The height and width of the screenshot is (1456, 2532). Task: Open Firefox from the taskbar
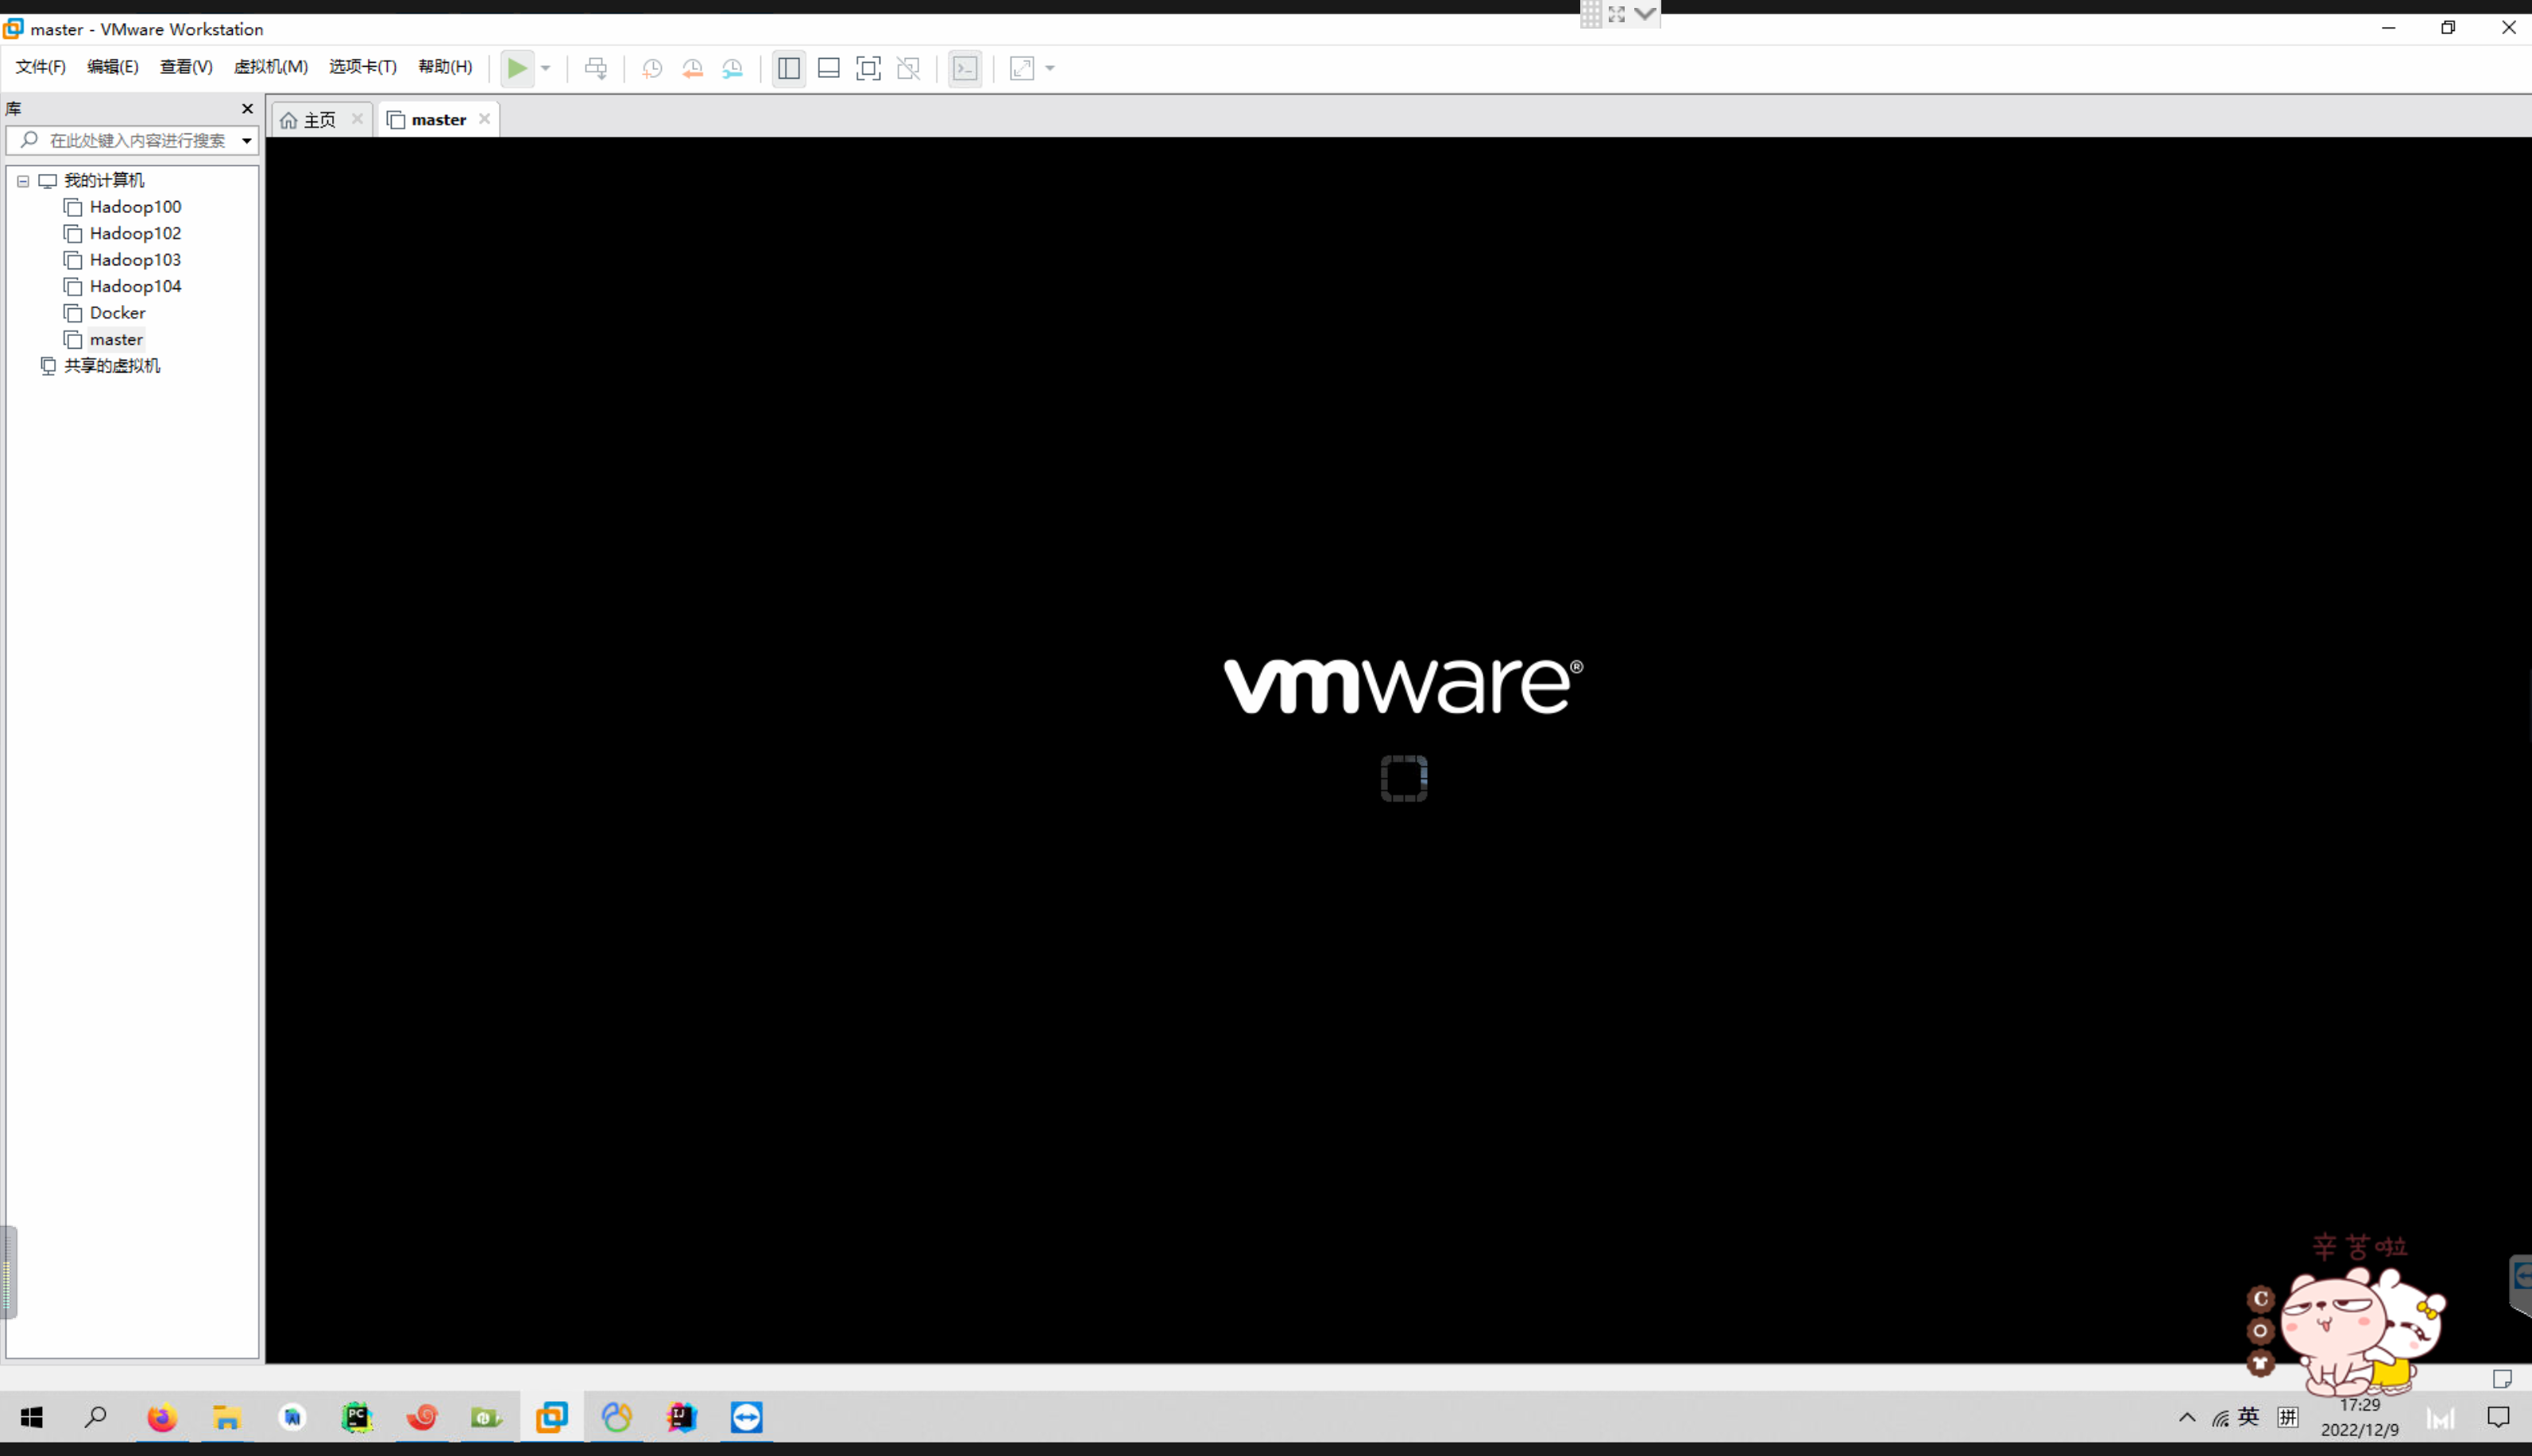point(162,1417)
